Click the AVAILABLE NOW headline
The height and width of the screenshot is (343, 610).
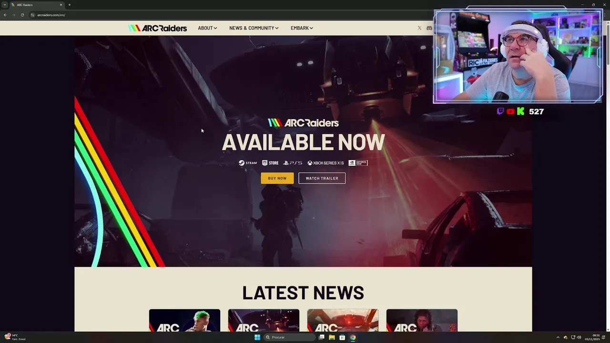pos(303,142)
